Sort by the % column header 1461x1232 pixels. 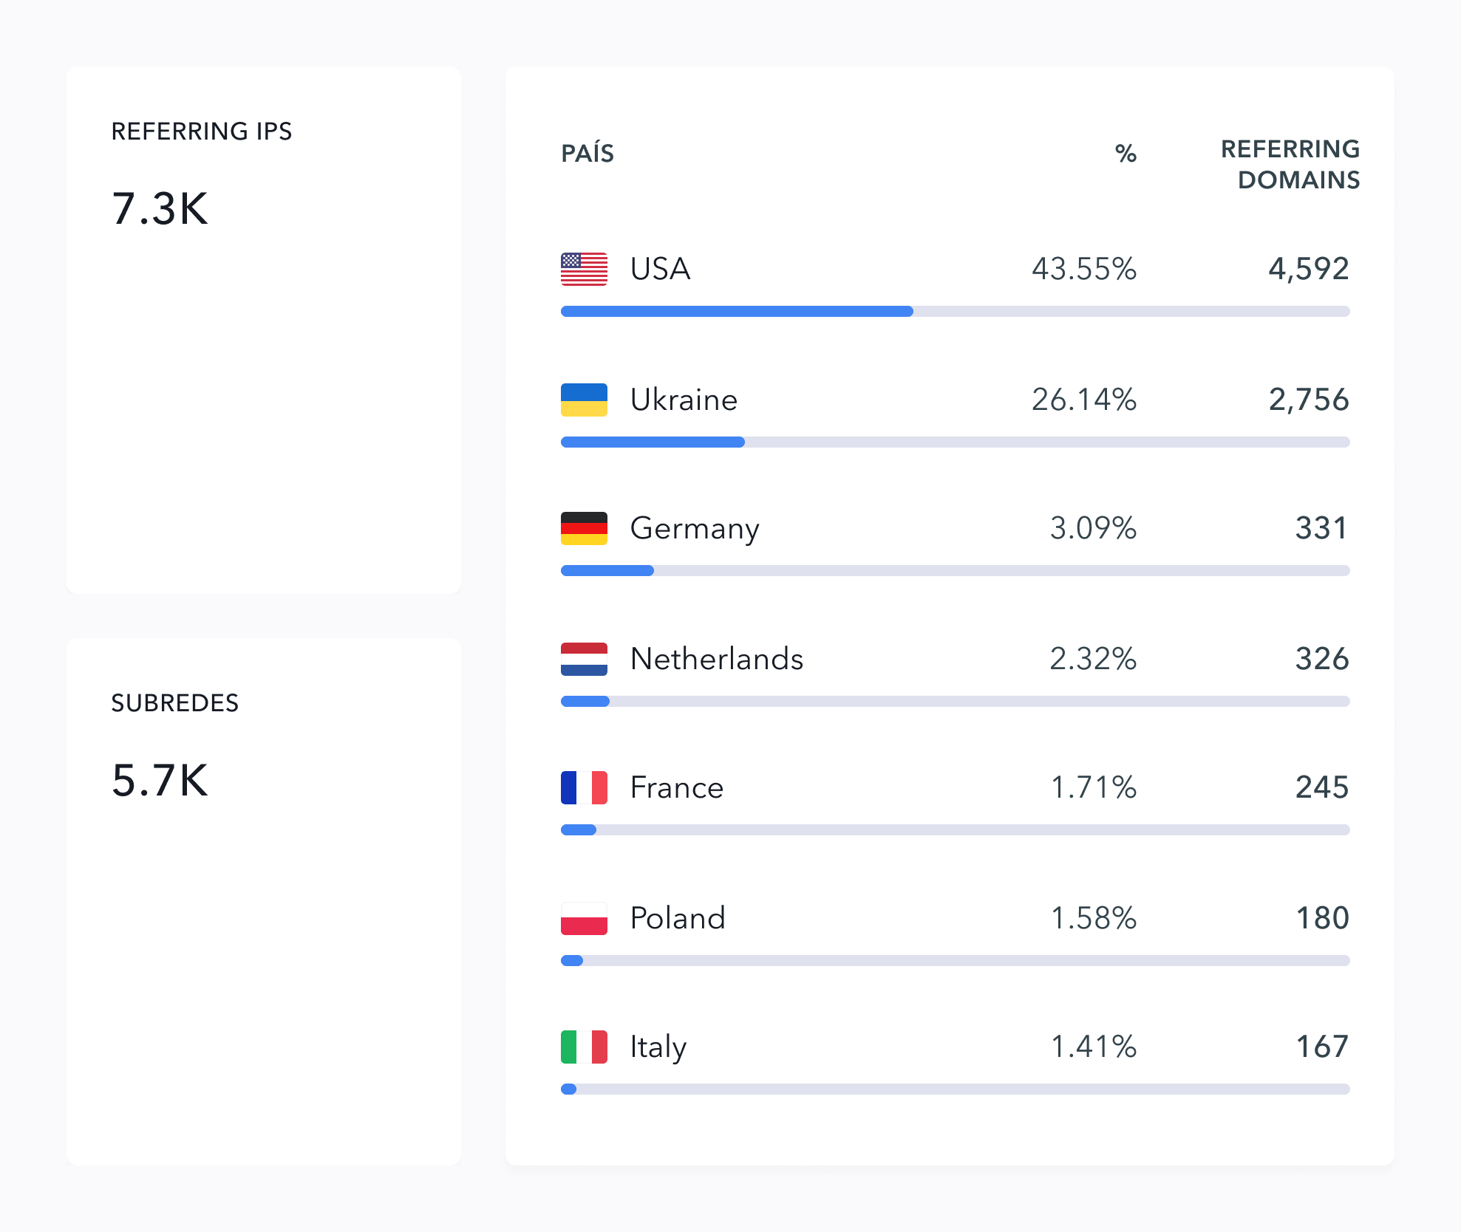[1125, 154]
